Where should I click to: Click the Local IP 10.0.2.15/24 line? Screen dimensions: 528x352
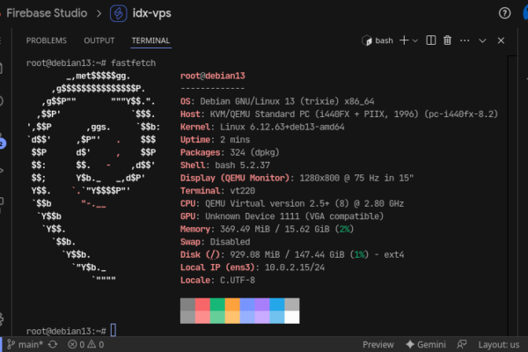(253, 268)
